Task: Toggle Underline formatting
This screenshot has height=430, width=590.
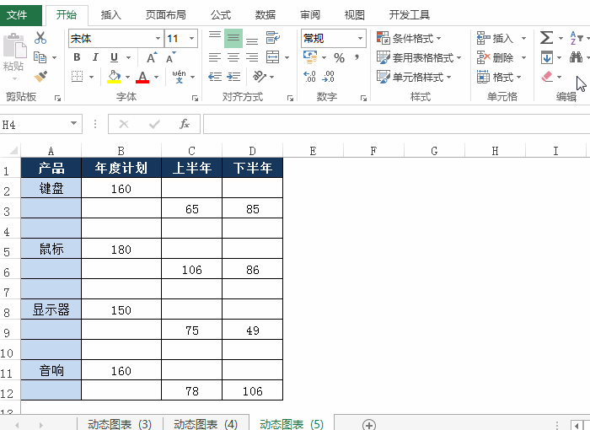Action: 114,57
